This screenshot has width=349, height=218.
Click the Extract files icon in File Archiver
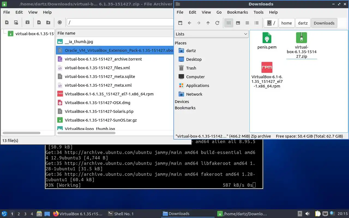(x=28, y=23)
